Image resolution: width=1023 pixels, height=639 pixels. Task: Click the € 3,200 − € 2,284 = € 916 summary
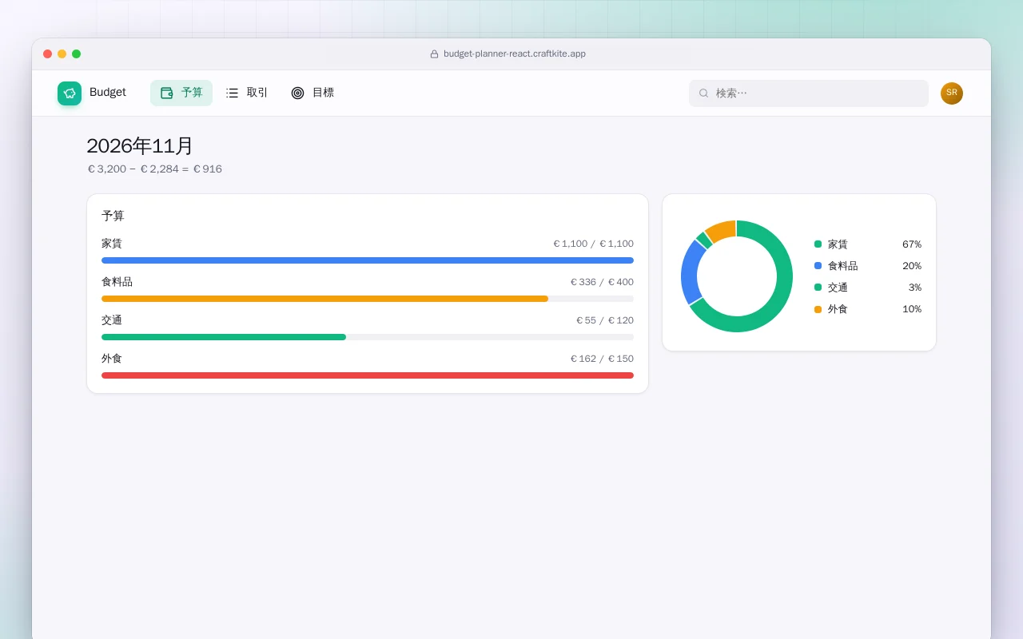[155, 169]
